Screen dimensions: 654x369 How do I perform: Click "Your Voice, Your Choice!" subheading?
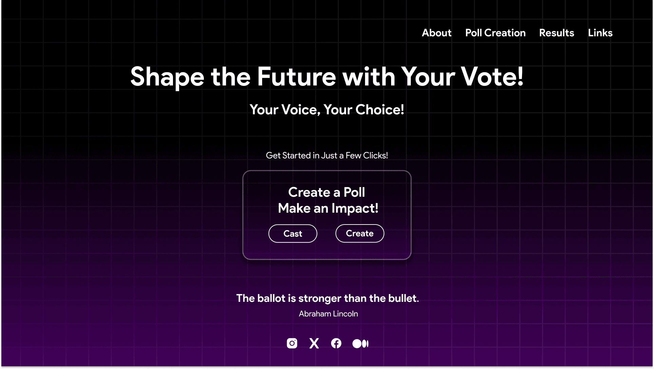pos(327,110)
